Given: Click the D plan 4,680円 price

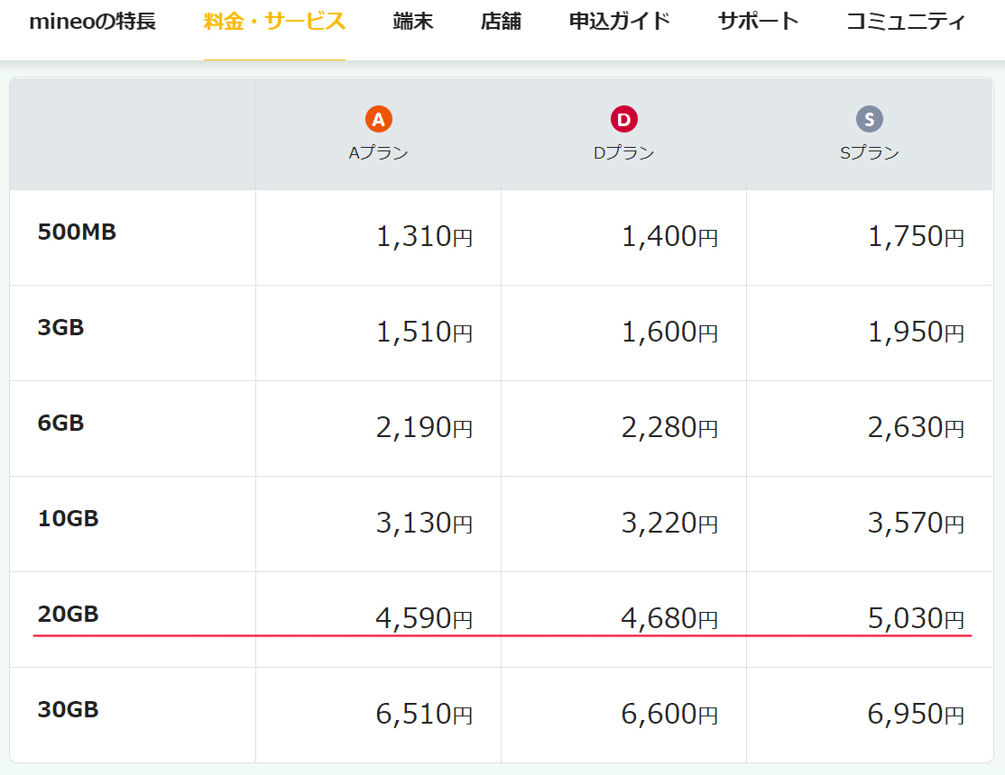Looking at the screenshot, I should (x=669, y=618).
